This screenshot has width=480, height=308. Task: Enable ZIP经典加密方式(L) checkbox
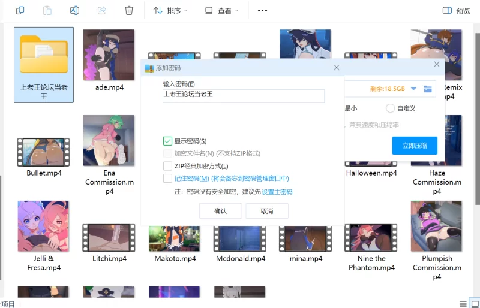[x=167, y=166]
